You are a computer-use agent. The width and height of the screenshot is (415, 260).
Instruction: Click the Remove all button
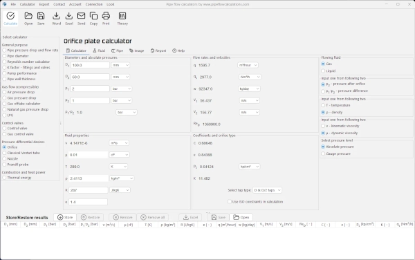152,217
